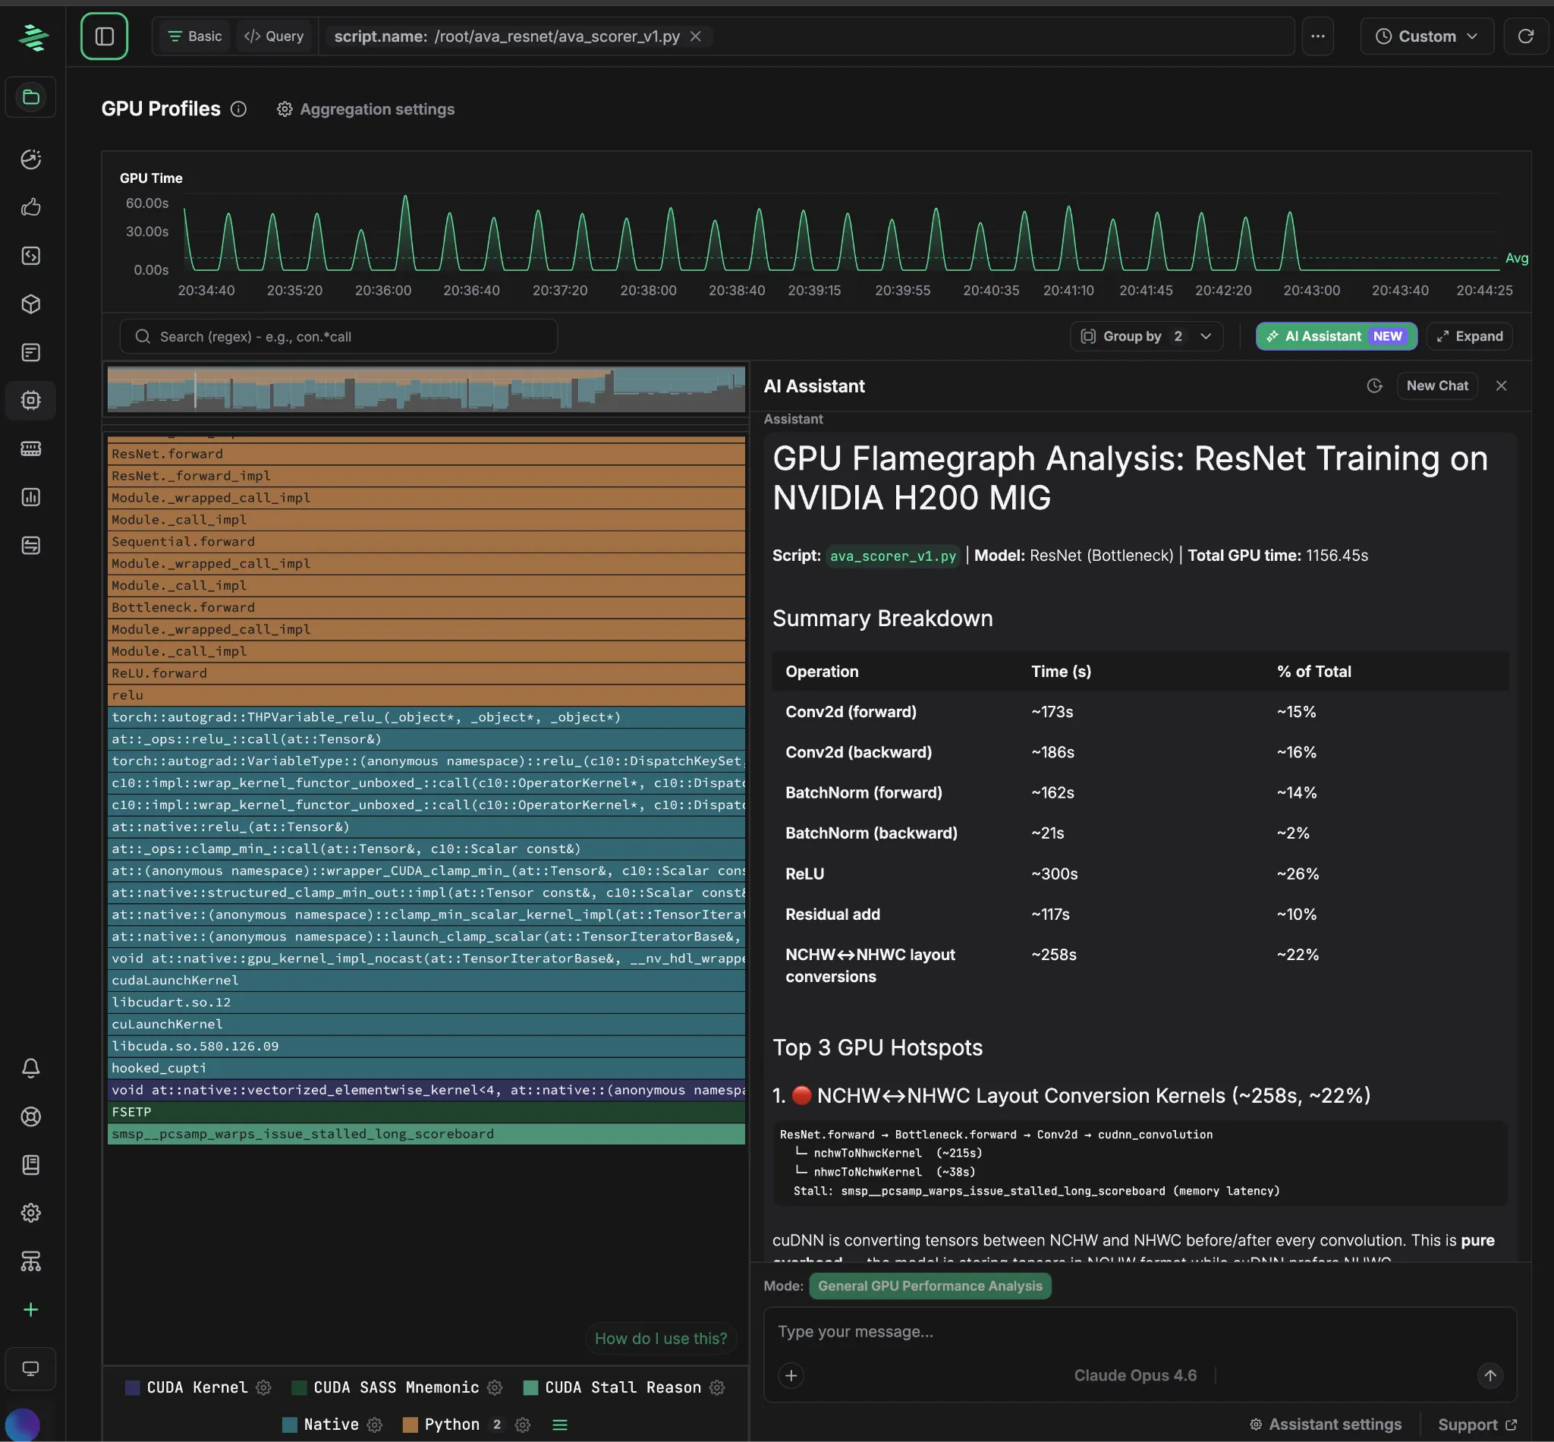Open the bar chart sidebar icon
This screenshot has height=1442, width=1554.
[31, 497]
